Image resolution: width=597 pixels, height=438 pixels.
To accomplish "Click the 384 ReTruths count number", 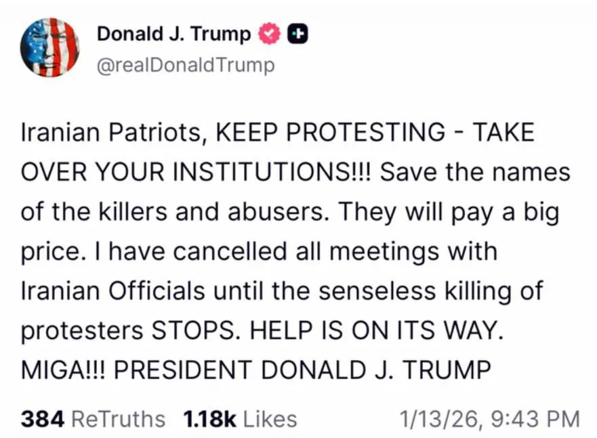I will coord(42,419).
